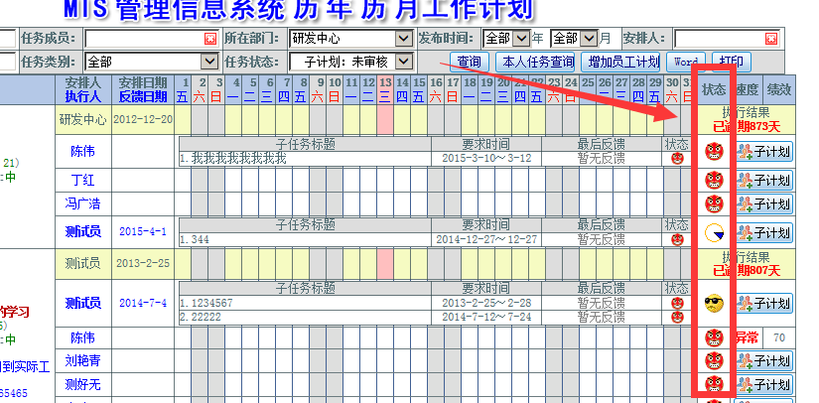Select the sub-task title 2.22222

point(201,317)
